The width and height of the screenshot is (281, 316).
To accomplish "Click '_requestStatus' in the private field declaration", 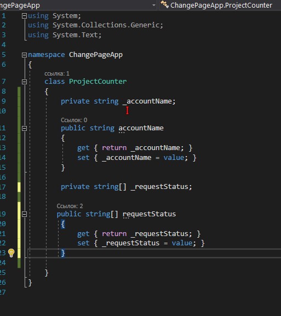I will click(159, 187).
